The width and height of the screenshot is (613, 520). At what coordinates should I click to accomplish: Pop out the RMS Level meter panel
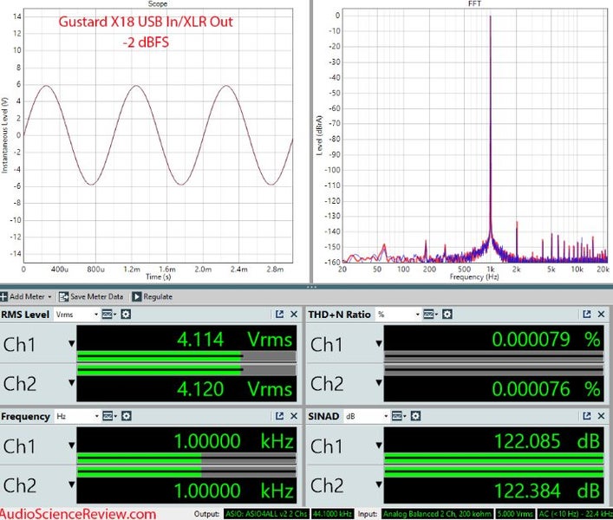[280, 315]
